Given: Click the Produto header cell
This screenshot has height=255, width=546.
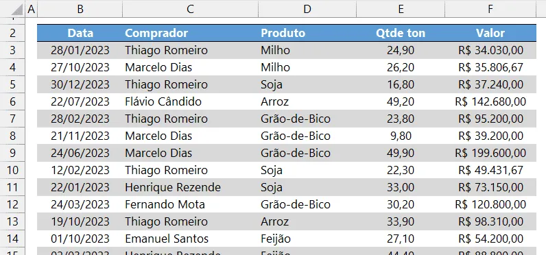Looking at the screenshot, I should click(x=307, y=33).
